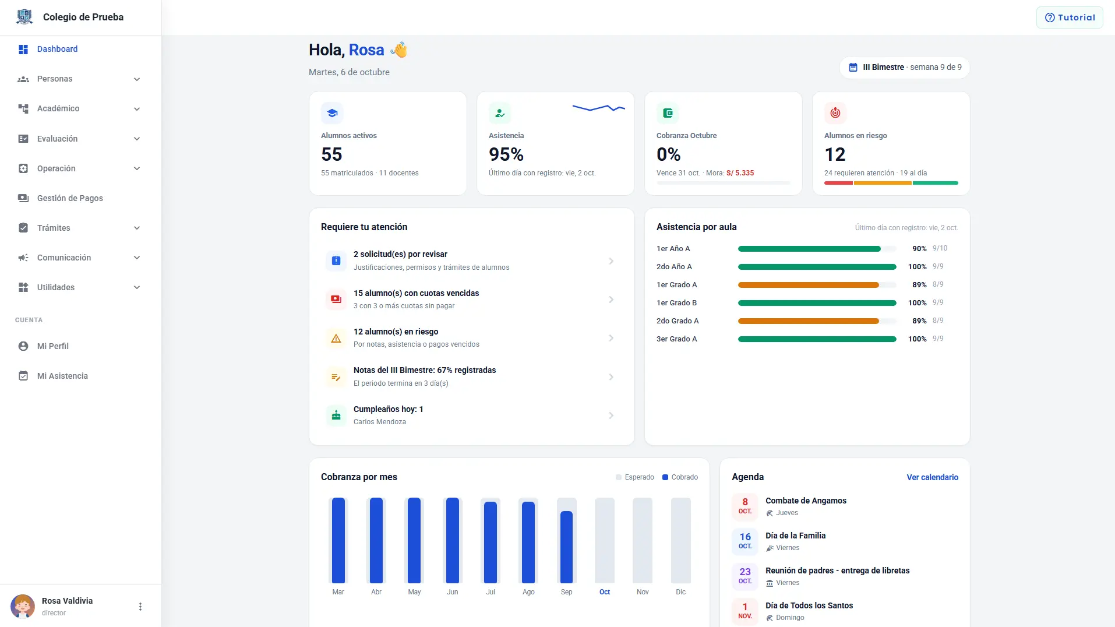This screenshot has width=1115, height=627.
Task: Click the Reunión de padres agenda entry
Action: coord(845,576)
